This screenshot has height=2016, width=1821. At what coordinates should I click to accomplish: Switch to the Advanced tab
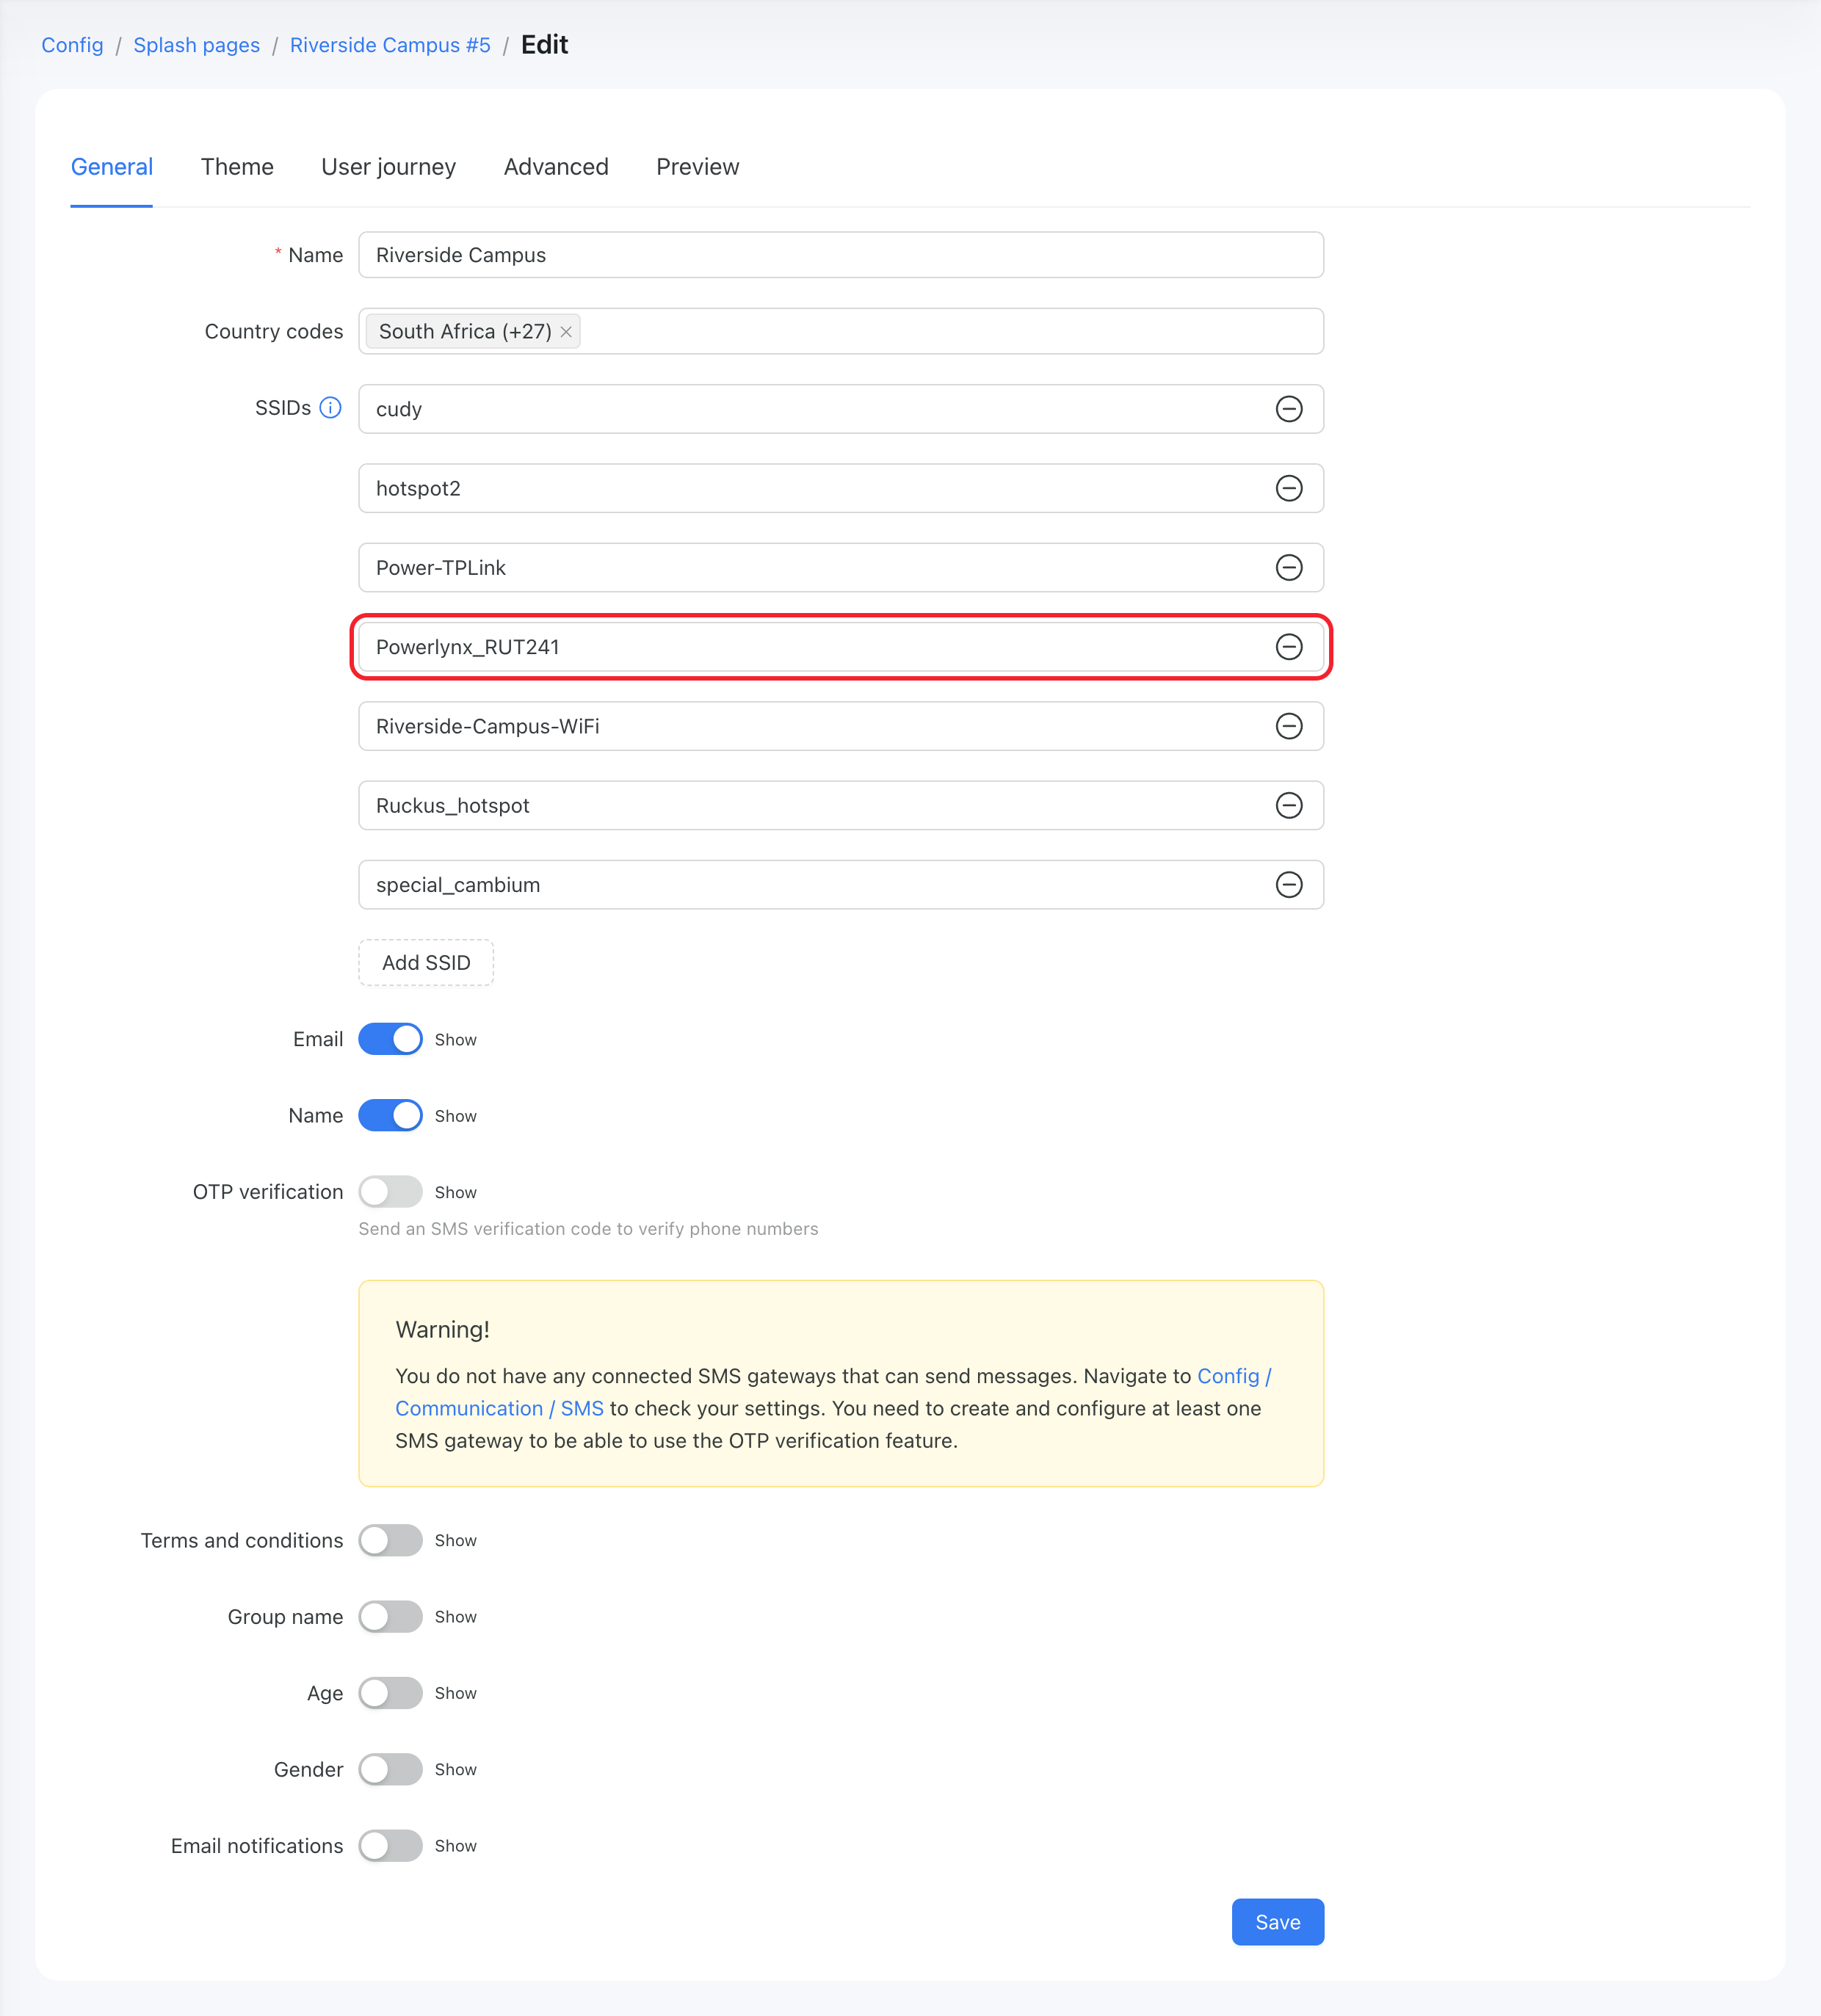pyautogui.click(x=556, y=167)
